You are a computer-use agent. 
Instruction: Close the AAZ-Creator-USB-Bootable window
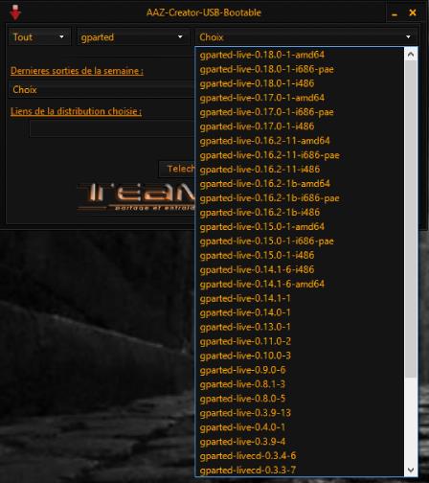coord(413,12)
